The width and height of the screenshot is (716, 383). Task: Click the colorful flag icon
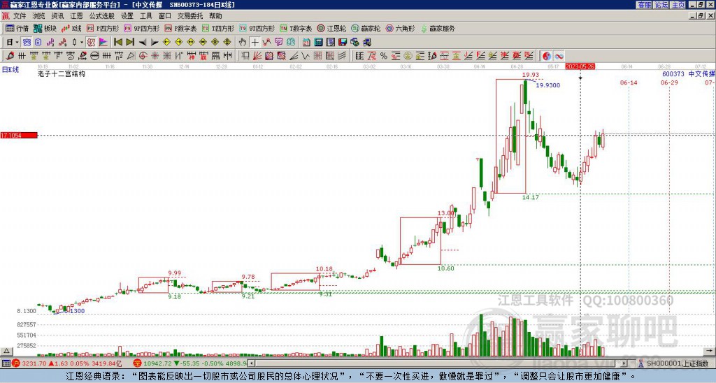tap(103, 43)
